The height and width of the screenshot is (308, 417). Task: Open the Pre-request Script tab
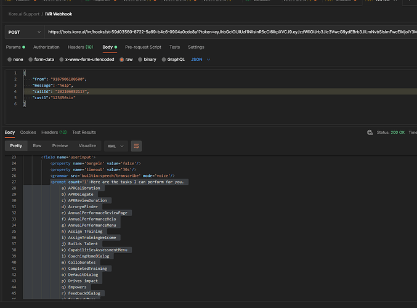click(x=143, y=47)
